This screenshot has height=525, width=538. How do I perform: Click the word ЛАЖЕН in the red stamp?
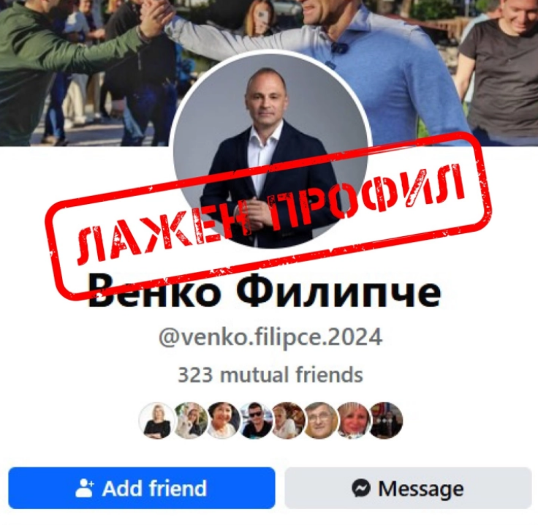[x=163, y=233]
